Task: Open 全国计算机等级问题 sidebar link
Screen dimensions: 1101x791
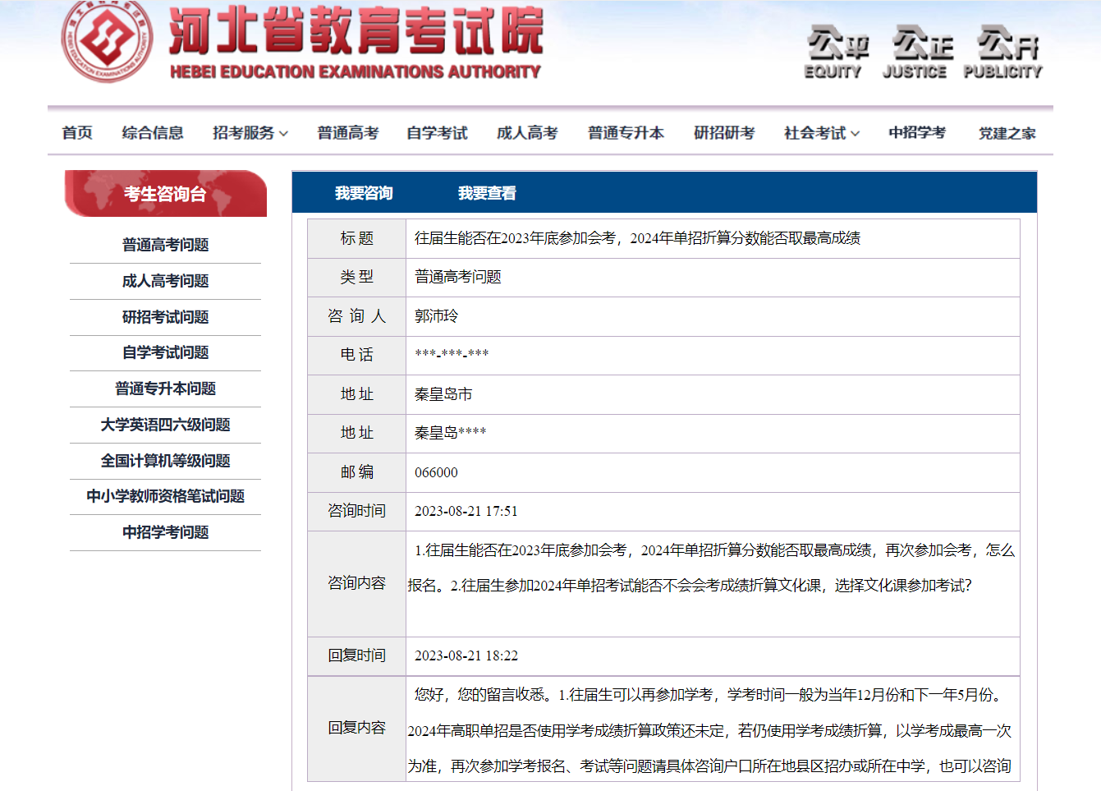Action: point(165,461)
